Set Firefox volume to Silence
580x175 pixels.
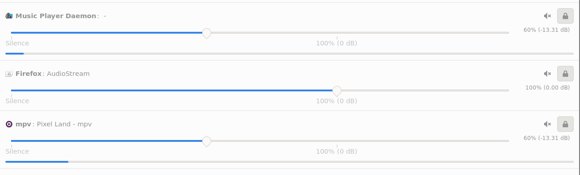pos(11,90)
